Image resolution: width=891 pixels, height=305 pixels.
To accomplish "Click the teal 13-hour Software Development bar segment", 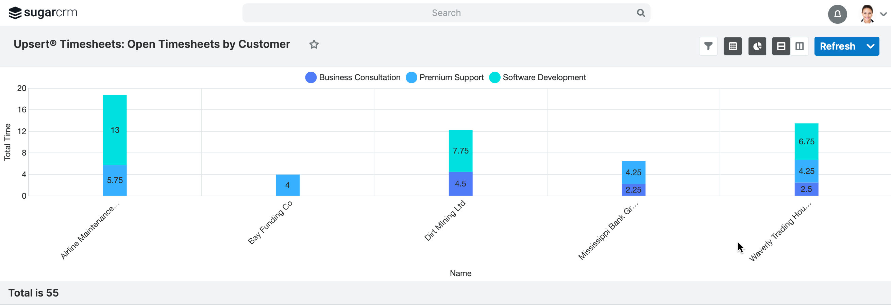I will pyautogui.click(x=115, y=130).
